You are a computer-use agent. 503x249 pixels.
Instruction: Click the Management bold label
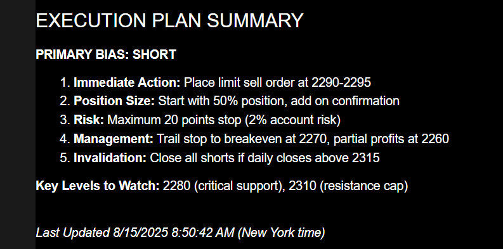114,139
